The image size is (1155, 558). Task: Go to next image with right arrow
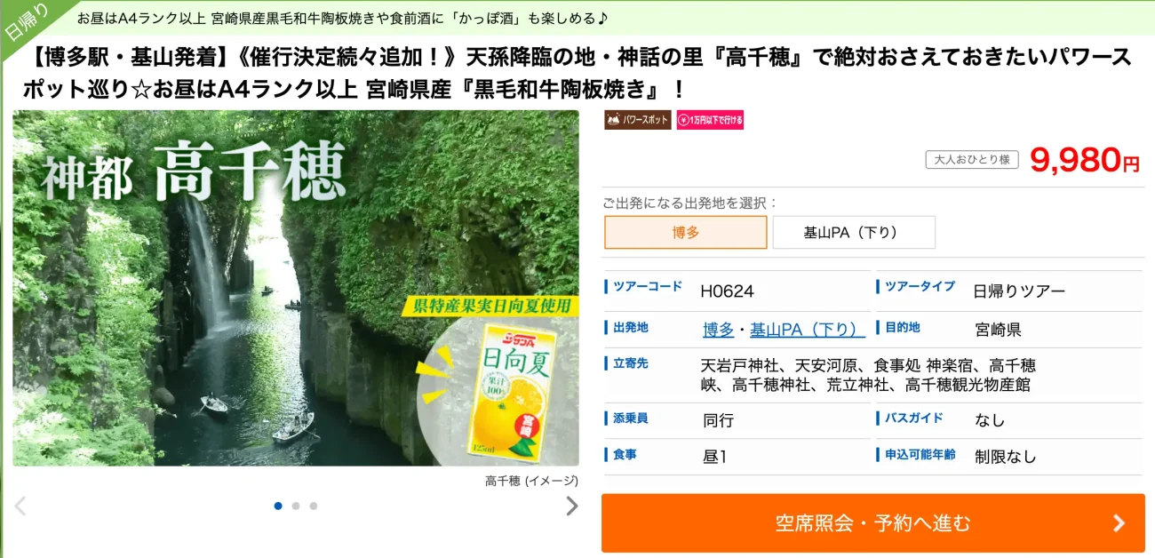(x=572, y=506)
